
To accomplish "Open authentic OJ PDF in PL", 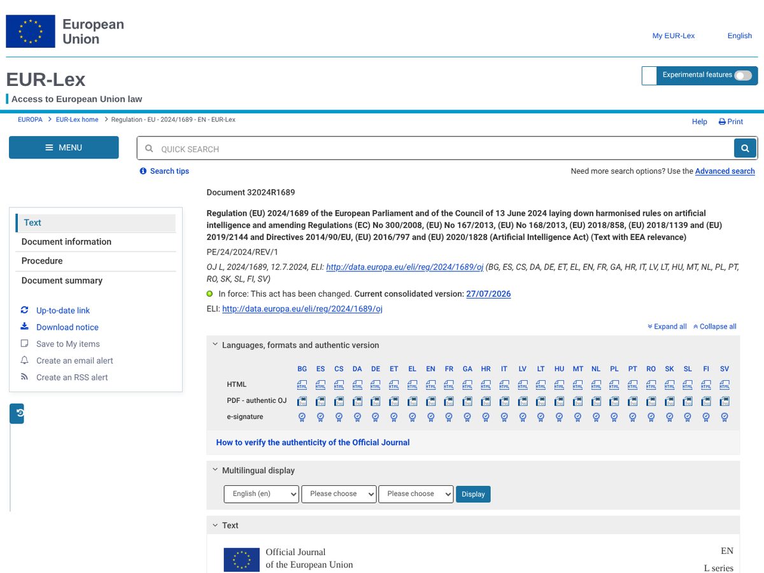I will (614, 401).
